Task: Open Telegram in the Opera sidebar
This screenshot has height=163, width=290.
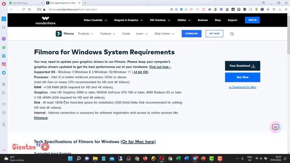Action: point(4,56)
